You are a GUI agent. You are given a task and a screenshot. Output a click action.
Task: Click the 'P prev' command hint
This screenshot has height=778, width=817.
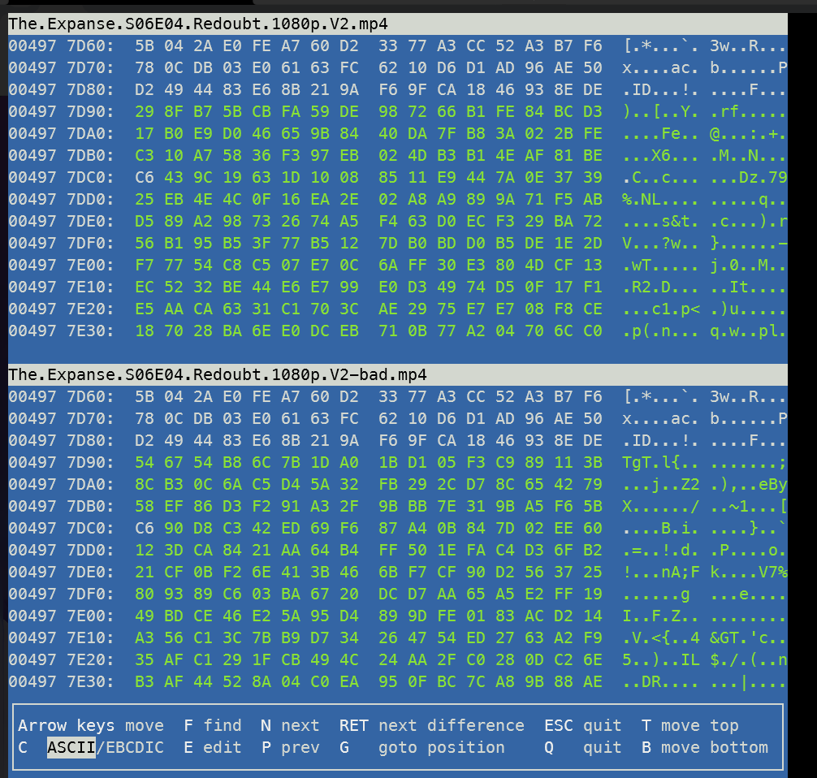tap(290, 747)
